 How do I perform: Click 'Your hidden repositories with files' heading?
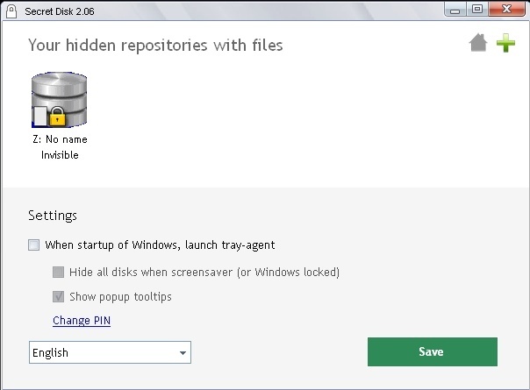pyautogui.click(x=155, y=46)
